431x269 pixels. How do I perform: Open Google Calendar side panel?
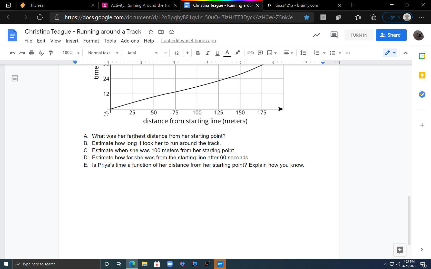coord(422,56)
